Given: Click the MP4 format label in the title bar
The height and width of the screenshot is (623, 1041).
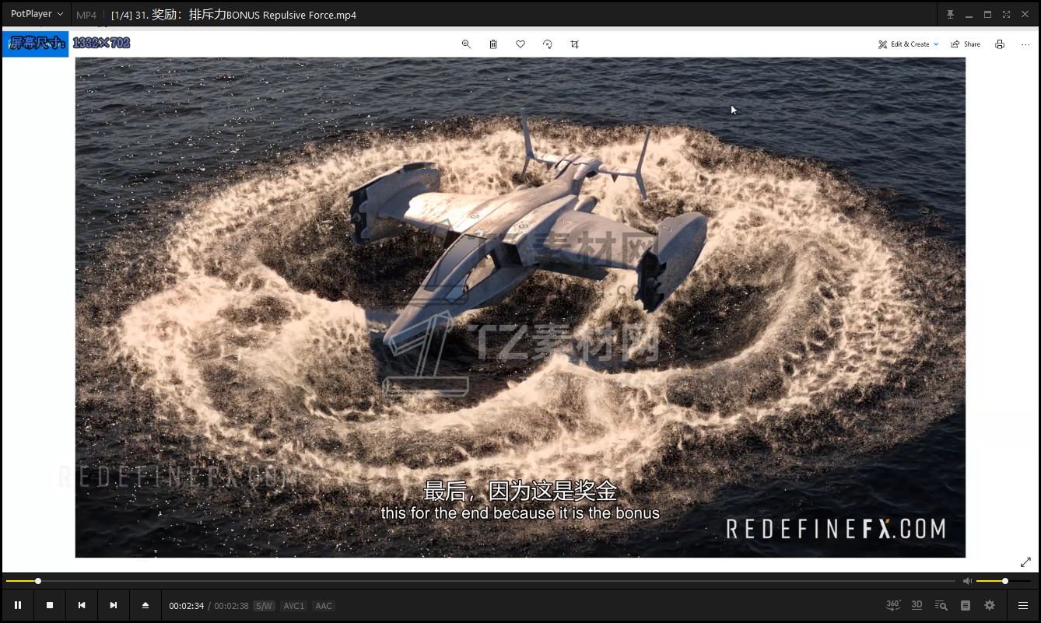Looking at the screenshot, I should 86,15.
